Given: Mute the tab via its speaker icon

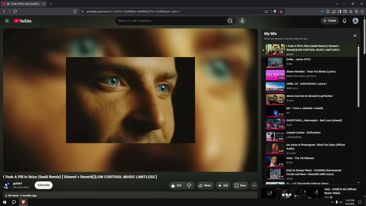Looking at the screenshot, I should [8, 4].
